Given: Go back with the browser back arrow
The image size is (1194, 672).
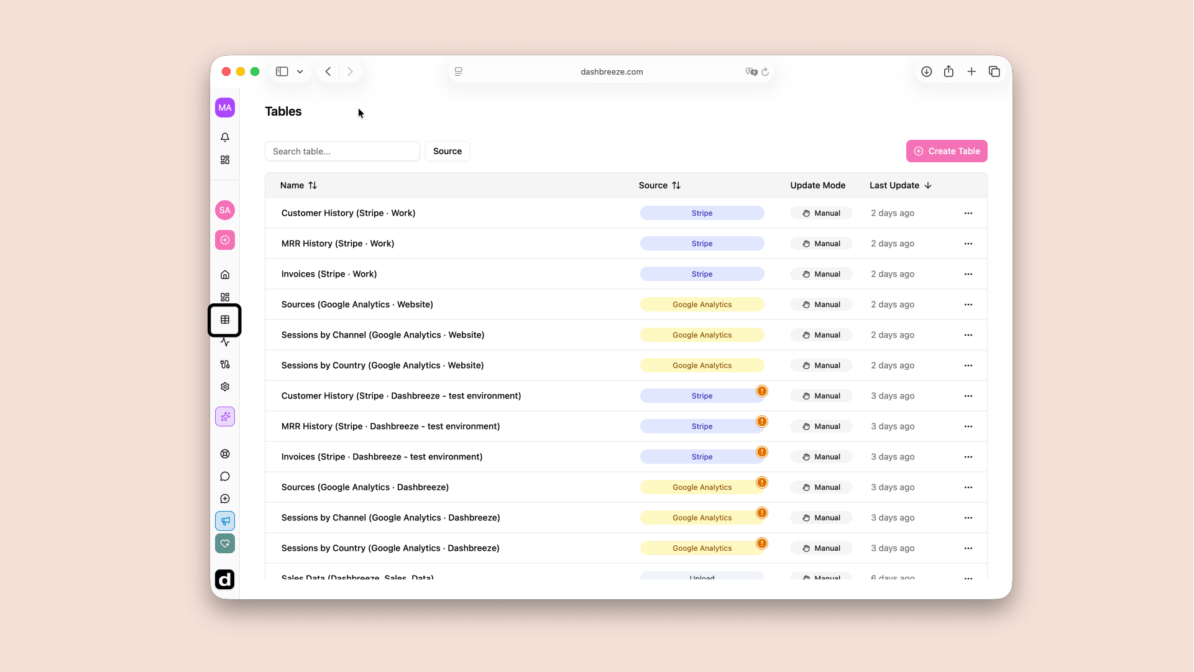Looking at the screenshot, I should pyautogui.click(x=328, y=71).
